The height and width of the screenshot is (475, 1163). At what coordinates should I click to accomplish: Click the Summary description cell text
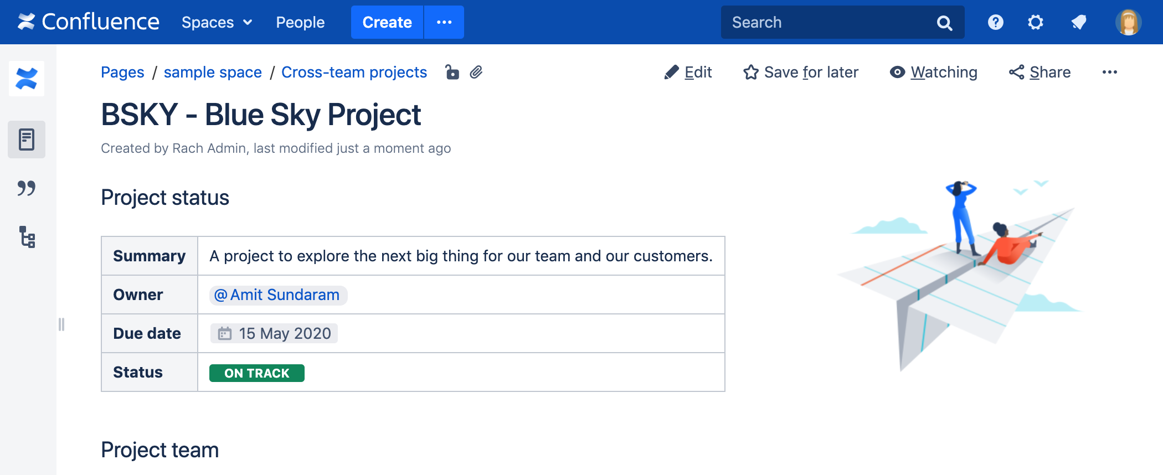pos(461,256)
